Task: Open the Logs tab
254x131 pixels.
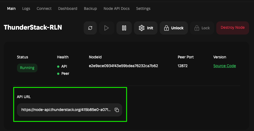Action: point(26,8)
